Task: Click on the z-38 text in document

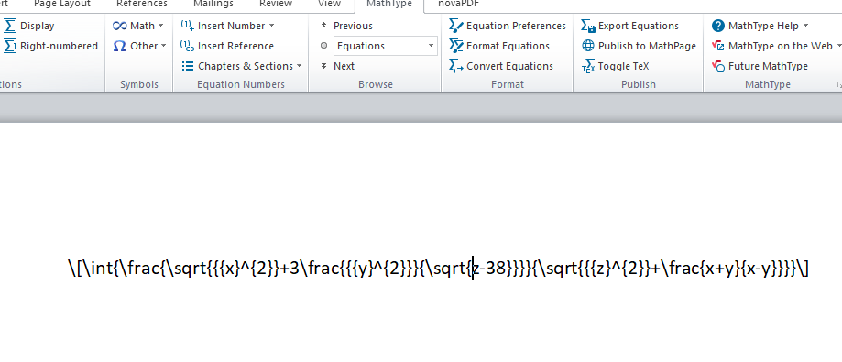Action: click(x=489, y=268)
